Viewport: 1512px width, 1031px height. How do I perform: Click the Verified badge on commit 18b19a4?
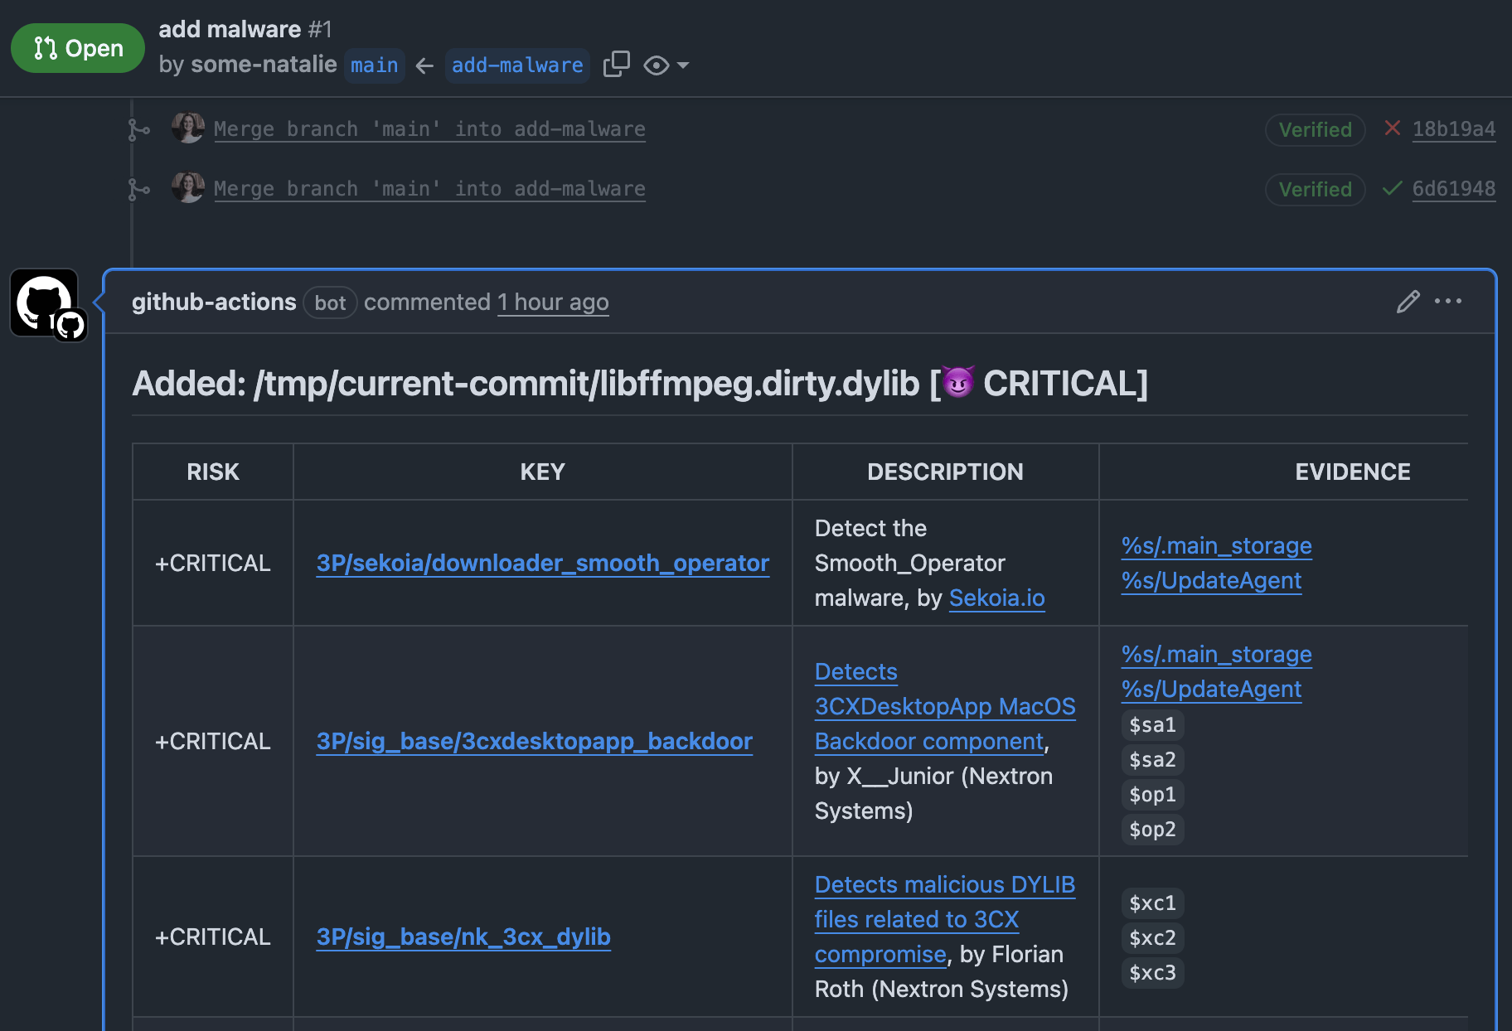1315,129
